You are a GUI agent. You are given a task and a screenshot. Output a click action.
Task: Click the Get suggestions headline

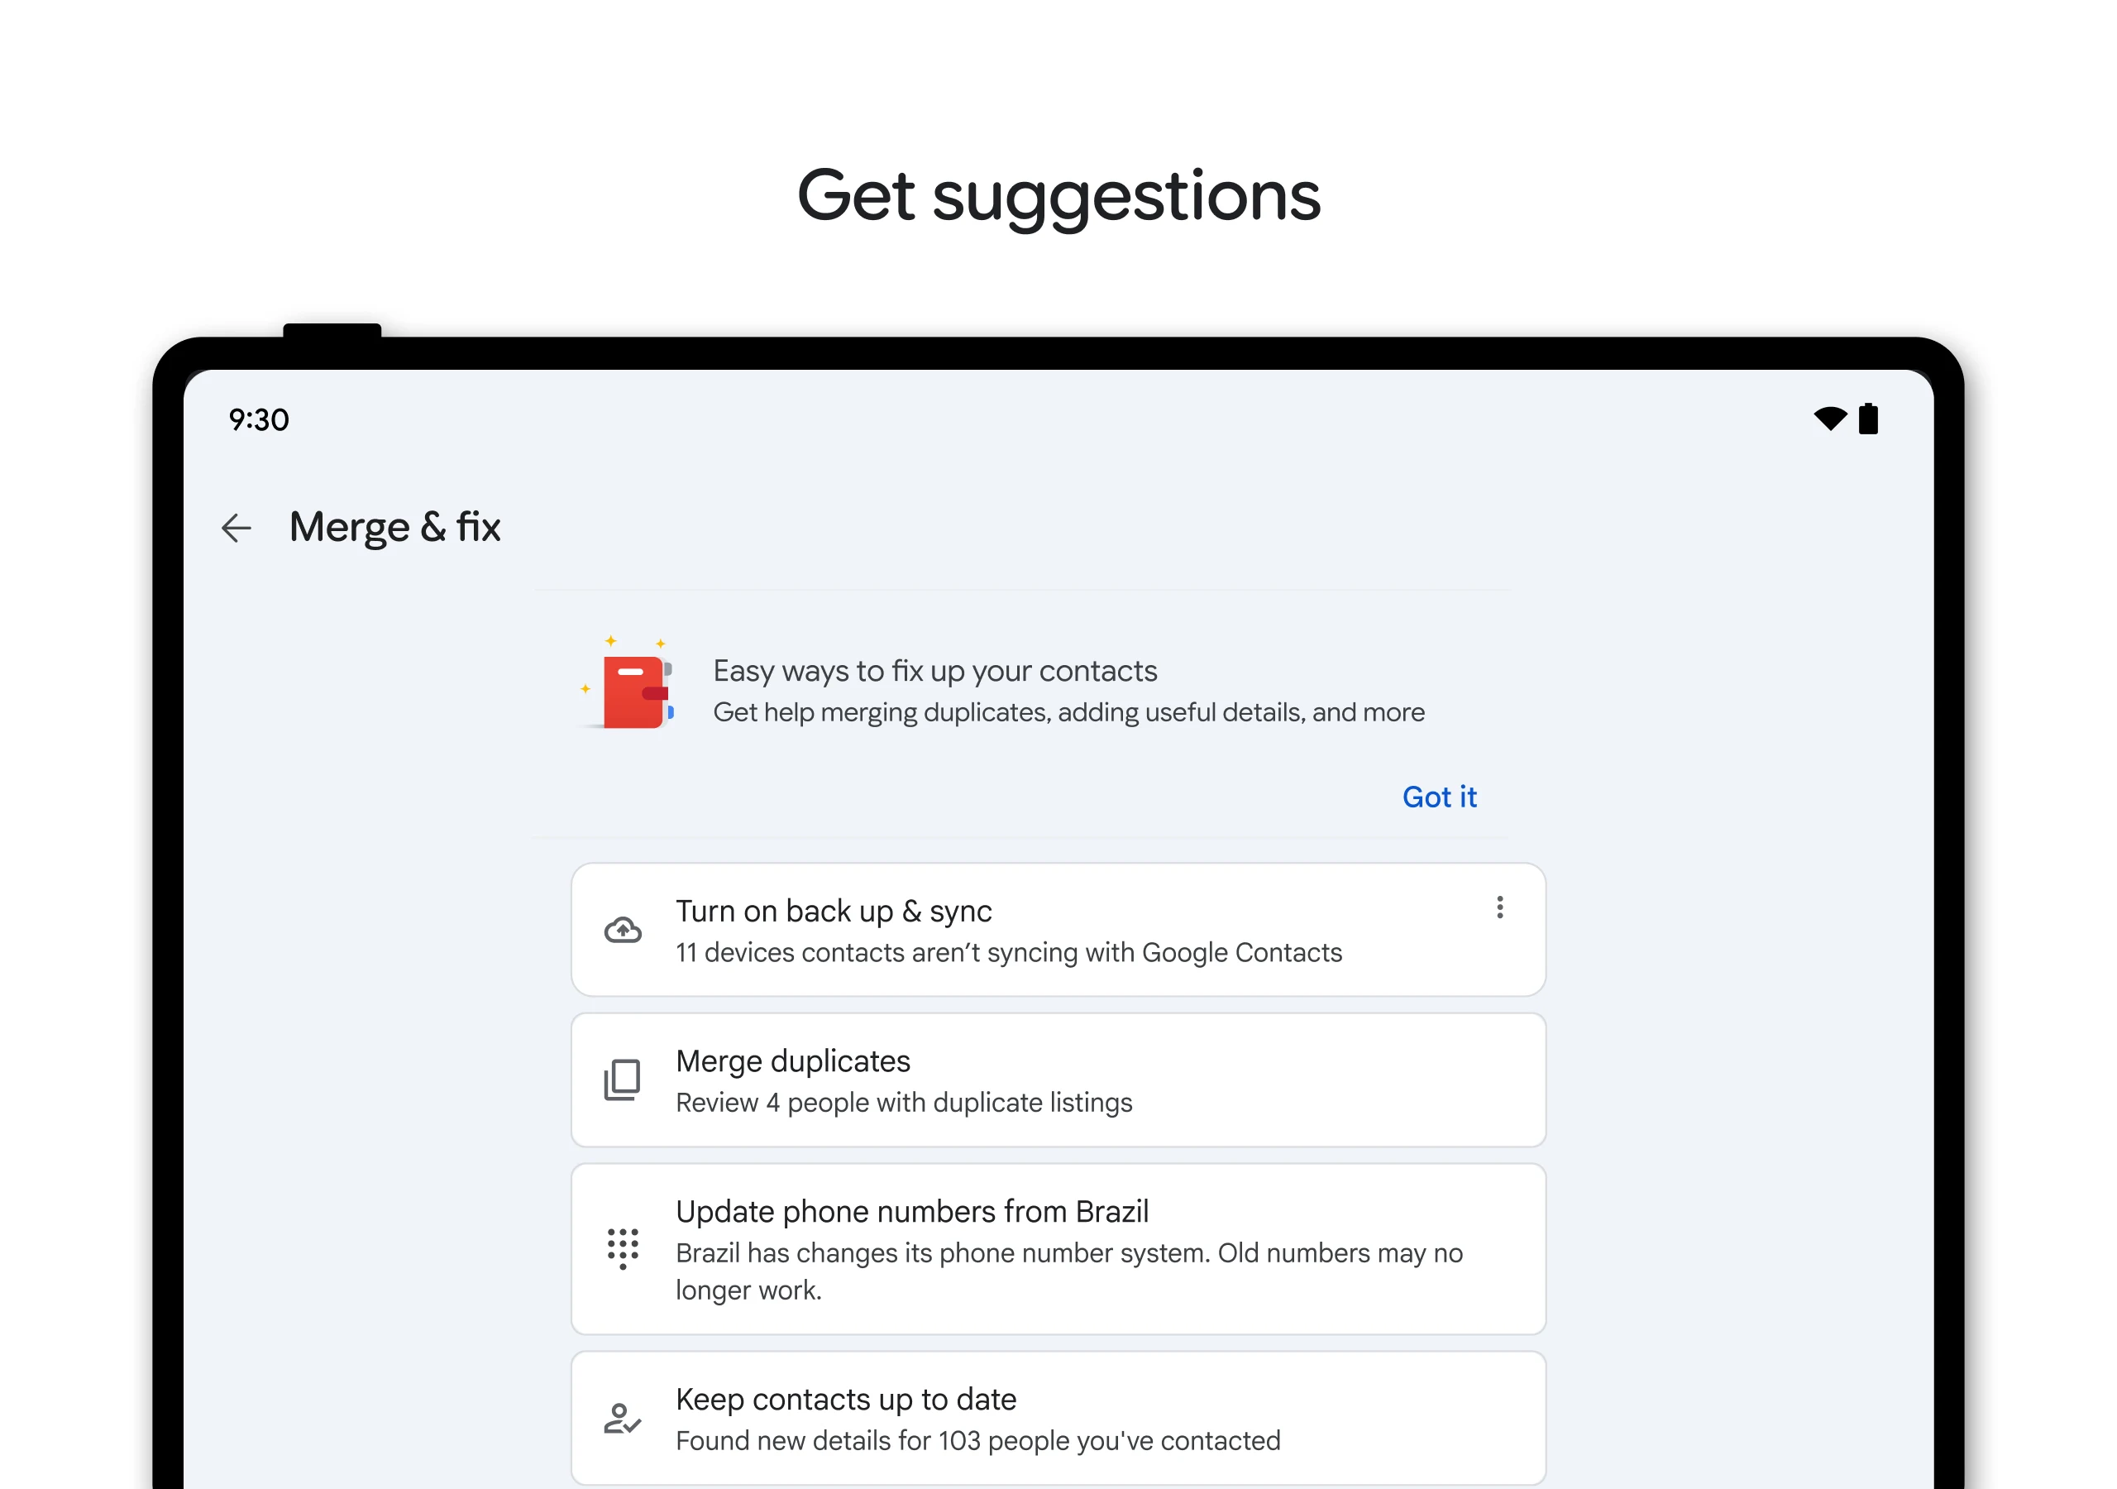(x=1058, y=195)
